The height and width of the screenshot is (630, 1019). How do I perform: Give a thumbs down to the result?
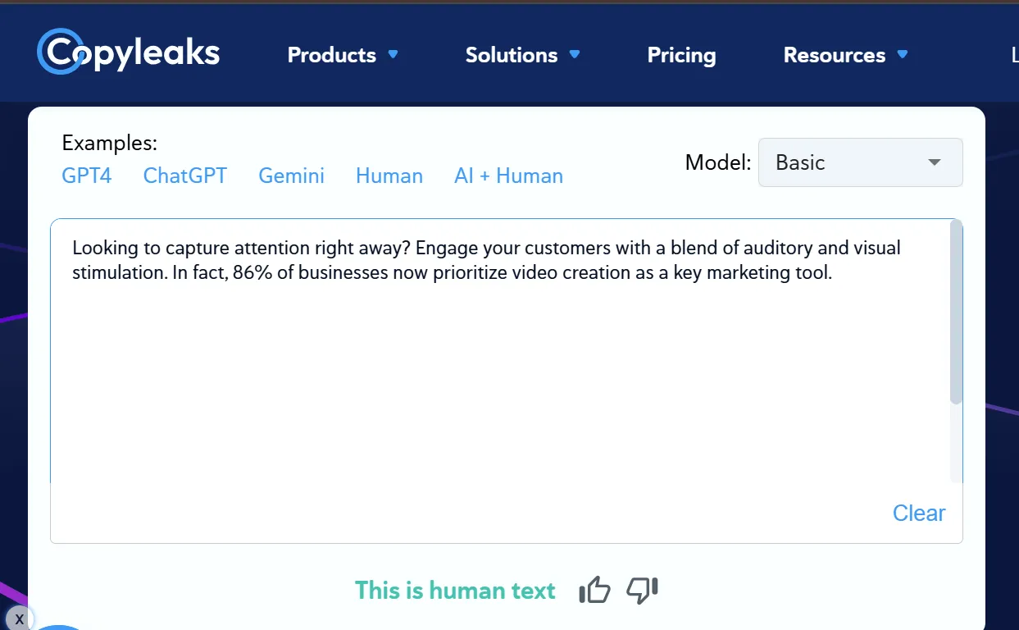(642, 590)
